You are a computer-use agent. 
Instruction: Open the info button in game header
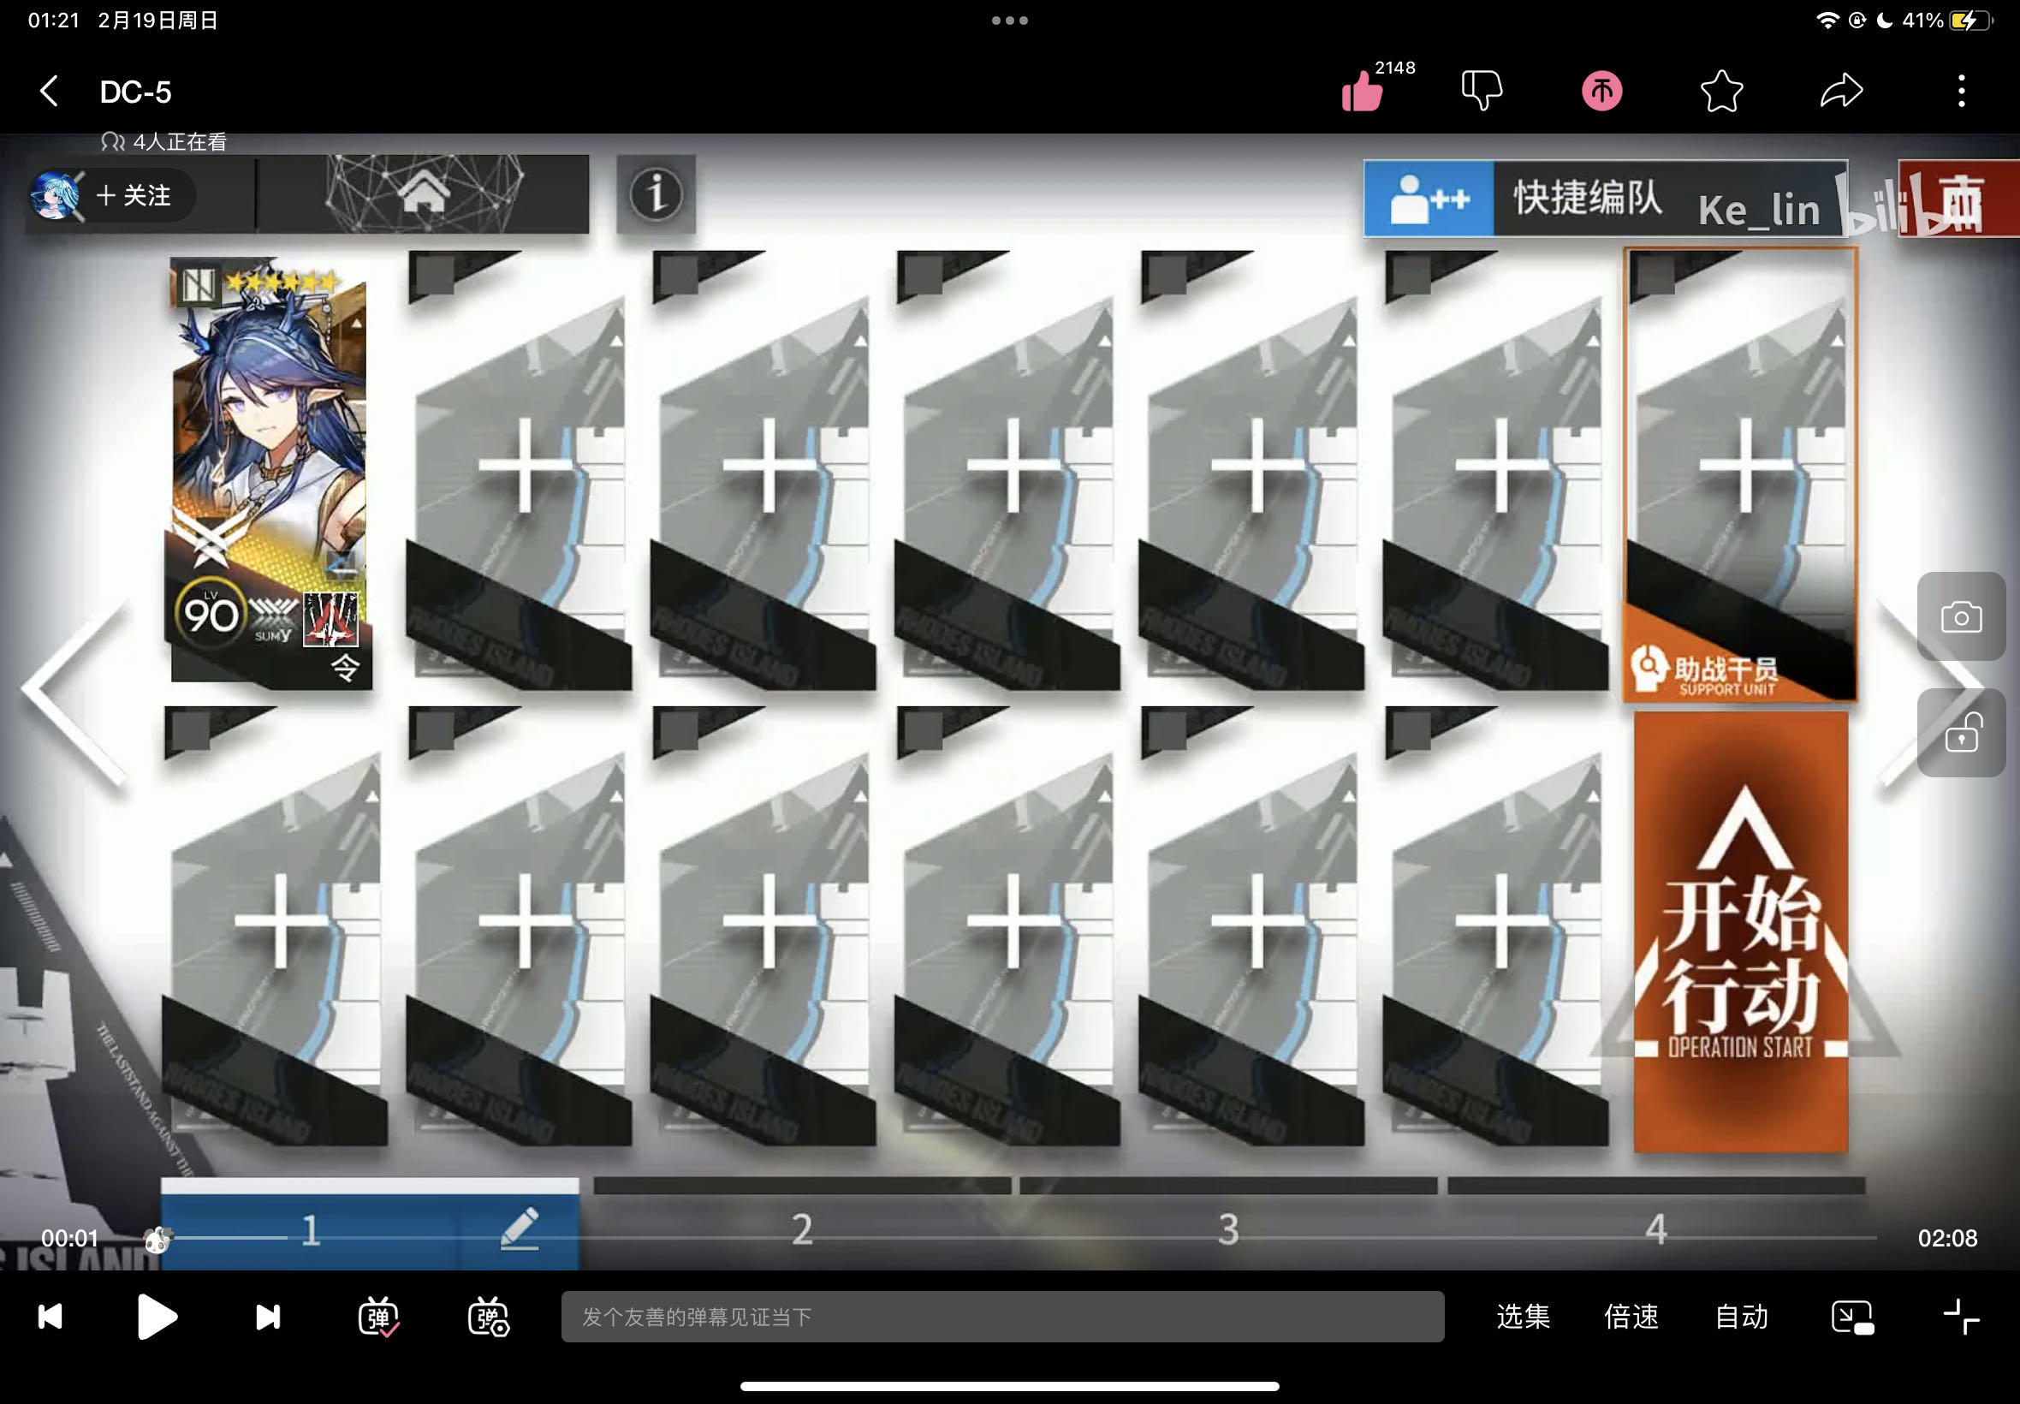(656, 193)
